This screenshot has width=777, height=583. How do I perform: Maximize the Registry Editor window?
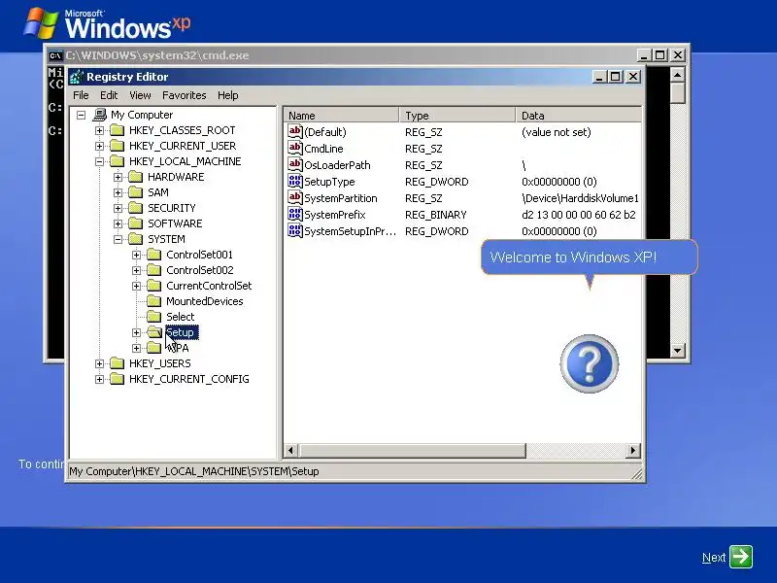[x=616, y=77]
